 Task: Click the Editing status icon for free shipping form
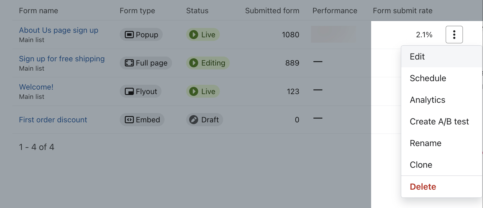pos(194,63)
